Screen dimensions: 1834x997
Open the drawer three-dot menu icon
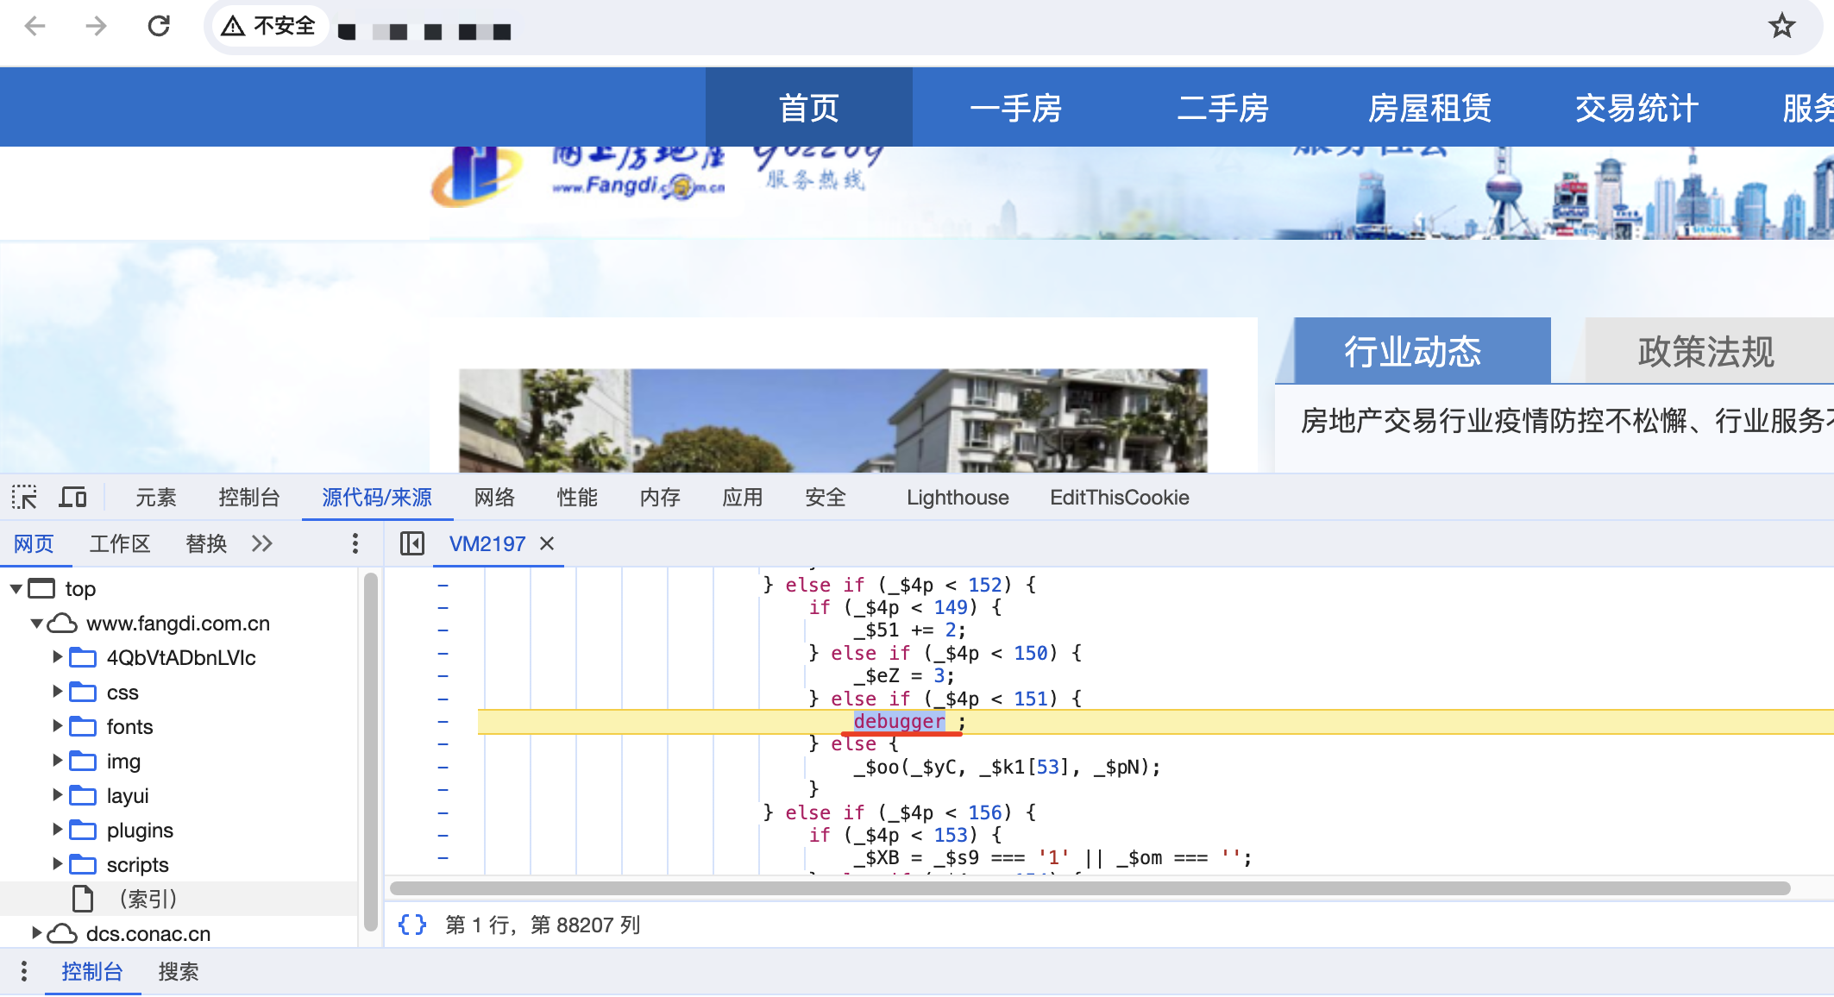pyautogui.click(x=24, y=971)
